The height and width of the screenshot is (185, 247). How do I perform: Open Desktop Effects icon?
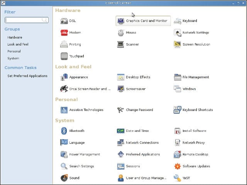[x=121, y=77]
